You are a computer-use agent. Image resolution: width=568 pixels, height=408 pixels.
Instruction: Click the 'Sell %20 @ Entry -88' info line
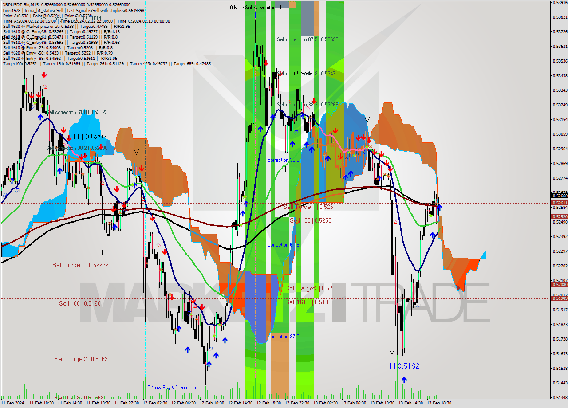(x=60, y=58)
